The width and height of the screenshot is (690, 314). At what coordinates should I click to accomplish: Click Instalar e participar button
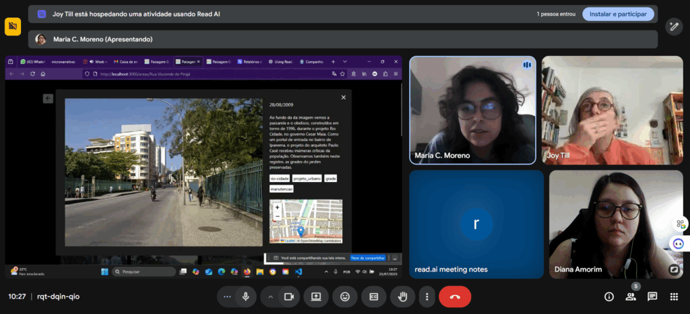click(618, 14)
